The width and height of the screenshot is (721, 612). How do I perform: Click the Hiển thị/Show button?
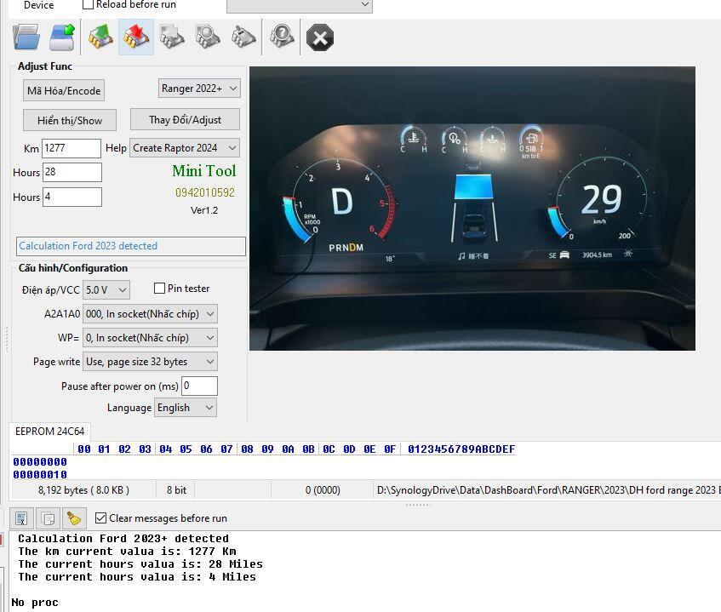coord(70,120)
